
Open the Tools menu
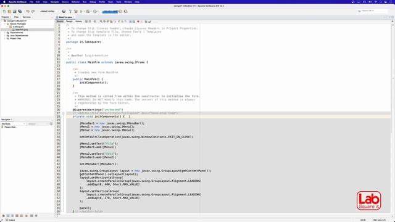(118, 2)
